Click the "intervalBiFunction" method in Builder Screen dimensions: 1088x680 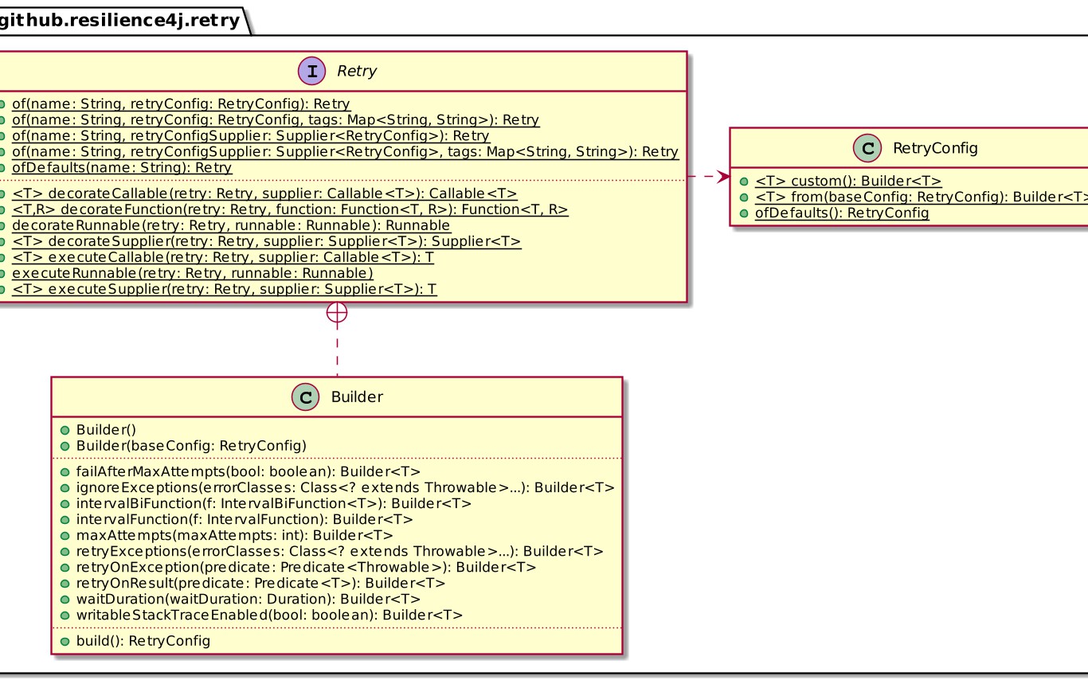click(273, 504)
